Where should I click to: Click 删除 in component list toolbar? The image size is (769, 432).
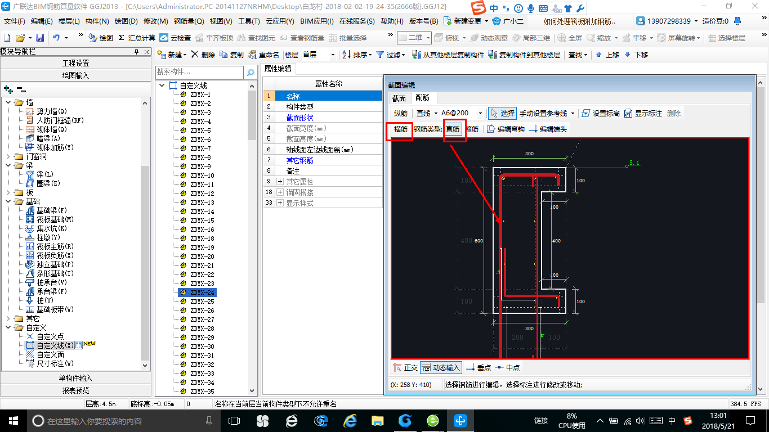tap(203, 55)
